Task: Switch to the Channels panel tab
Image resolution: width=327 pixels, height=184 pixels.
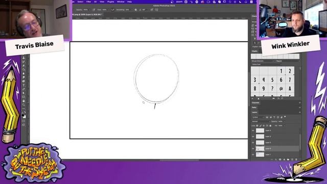Action: point(255,103)
